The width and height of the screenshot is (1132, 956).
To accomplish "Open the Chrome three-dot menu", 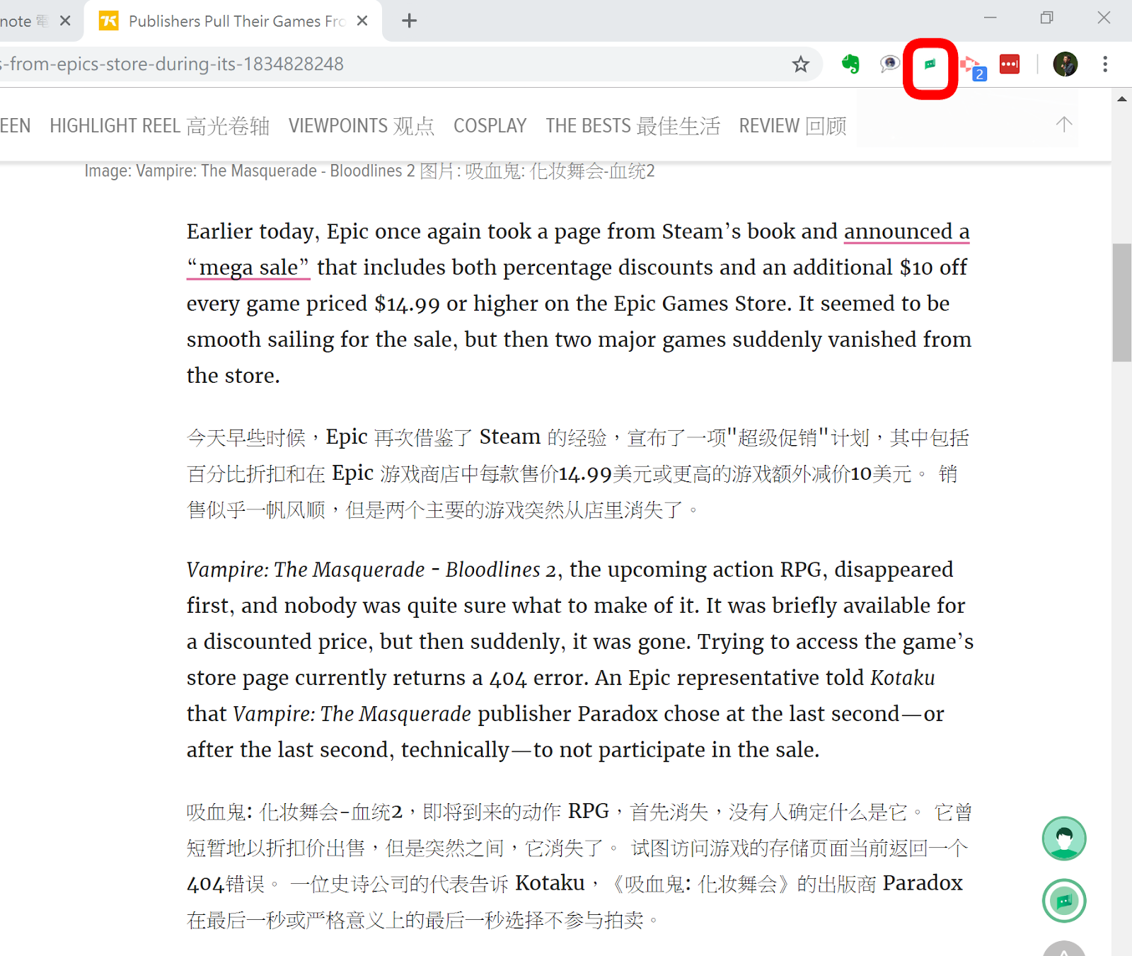I will click(x=1104, y=64).
